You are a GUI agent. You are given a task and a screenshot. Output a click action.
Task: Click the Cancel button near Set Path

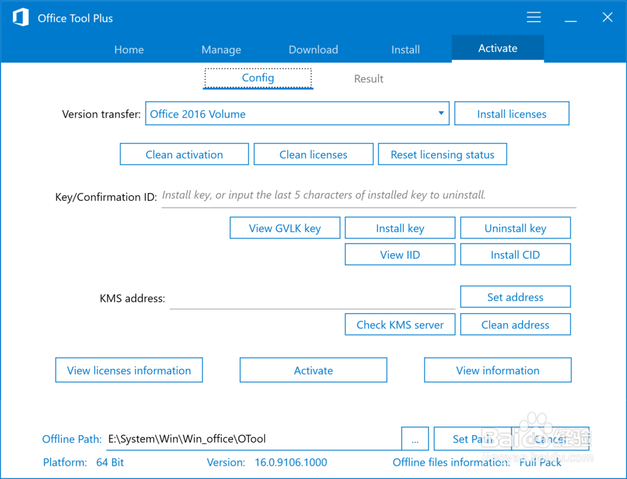click(551, 439)
